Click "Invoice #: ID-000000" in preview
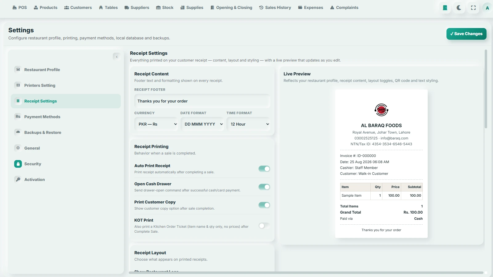493x277 pixels. click(x=358, y=156)
